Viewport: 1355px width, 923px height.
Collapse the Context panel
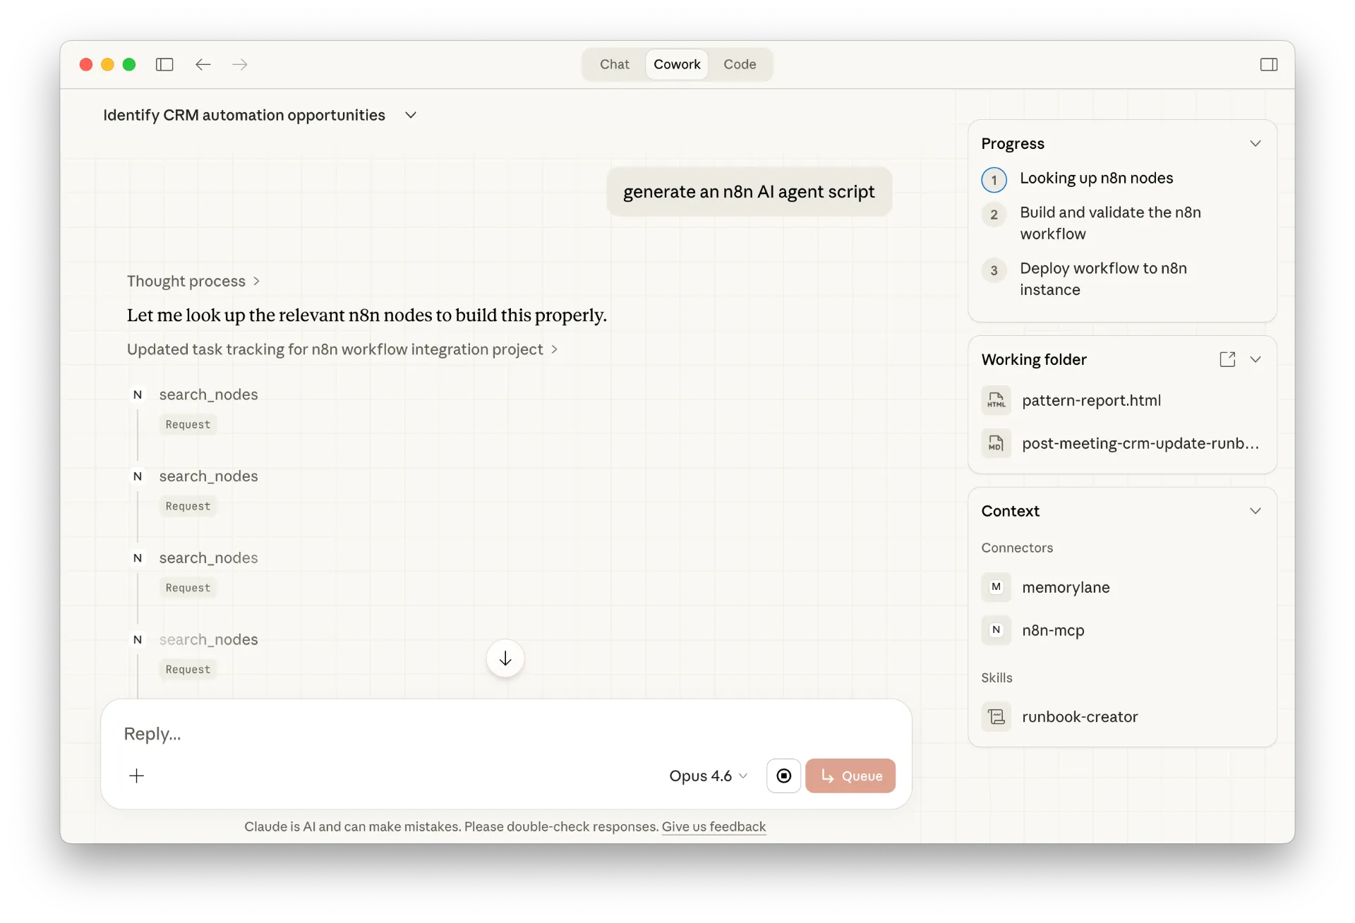[x=1255, y=511]
